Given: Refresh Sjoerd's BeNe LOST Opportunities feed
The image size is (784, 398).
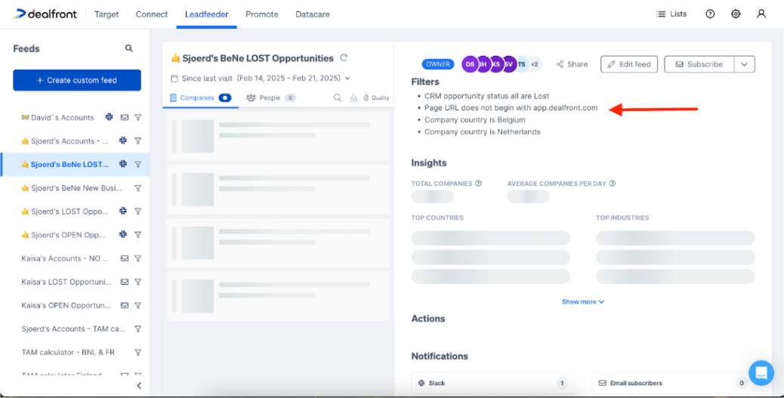Looking at the screenshot, I should click(344, 58).
